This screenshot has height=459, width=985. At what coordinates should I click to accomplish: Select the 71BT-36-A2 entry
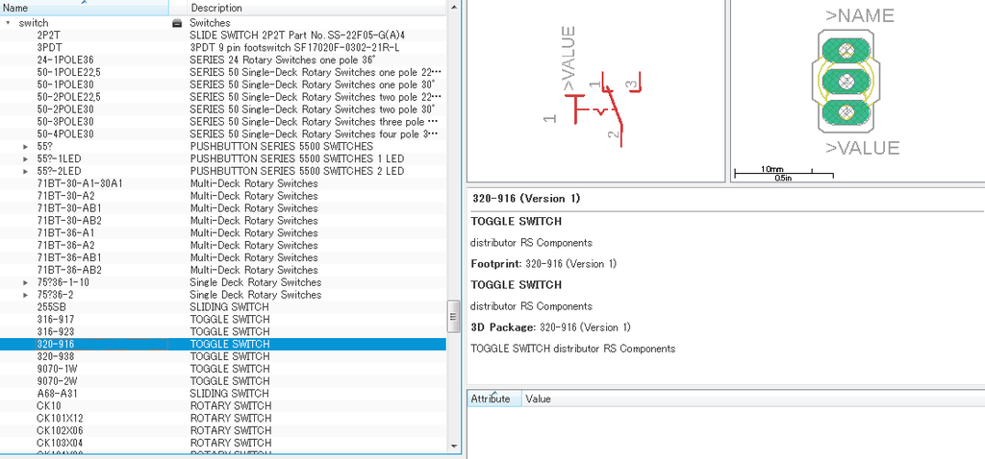tap(223, 245)
